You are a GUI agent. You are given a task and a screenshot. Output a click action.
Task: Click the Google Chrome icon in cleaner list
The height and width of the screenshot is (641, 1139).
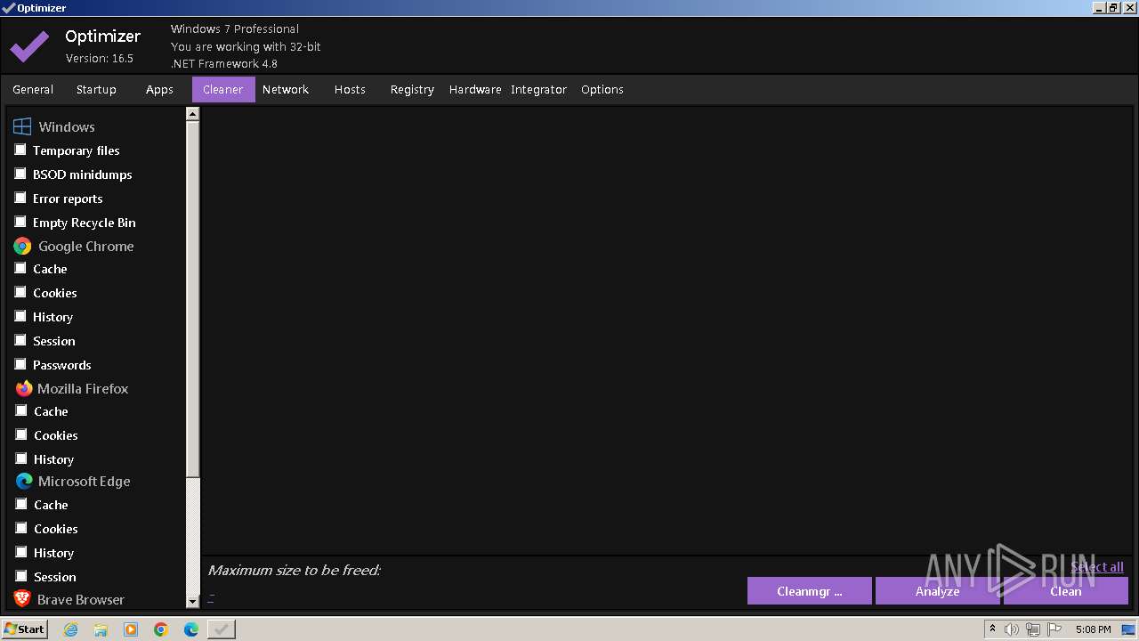[22, 247]
